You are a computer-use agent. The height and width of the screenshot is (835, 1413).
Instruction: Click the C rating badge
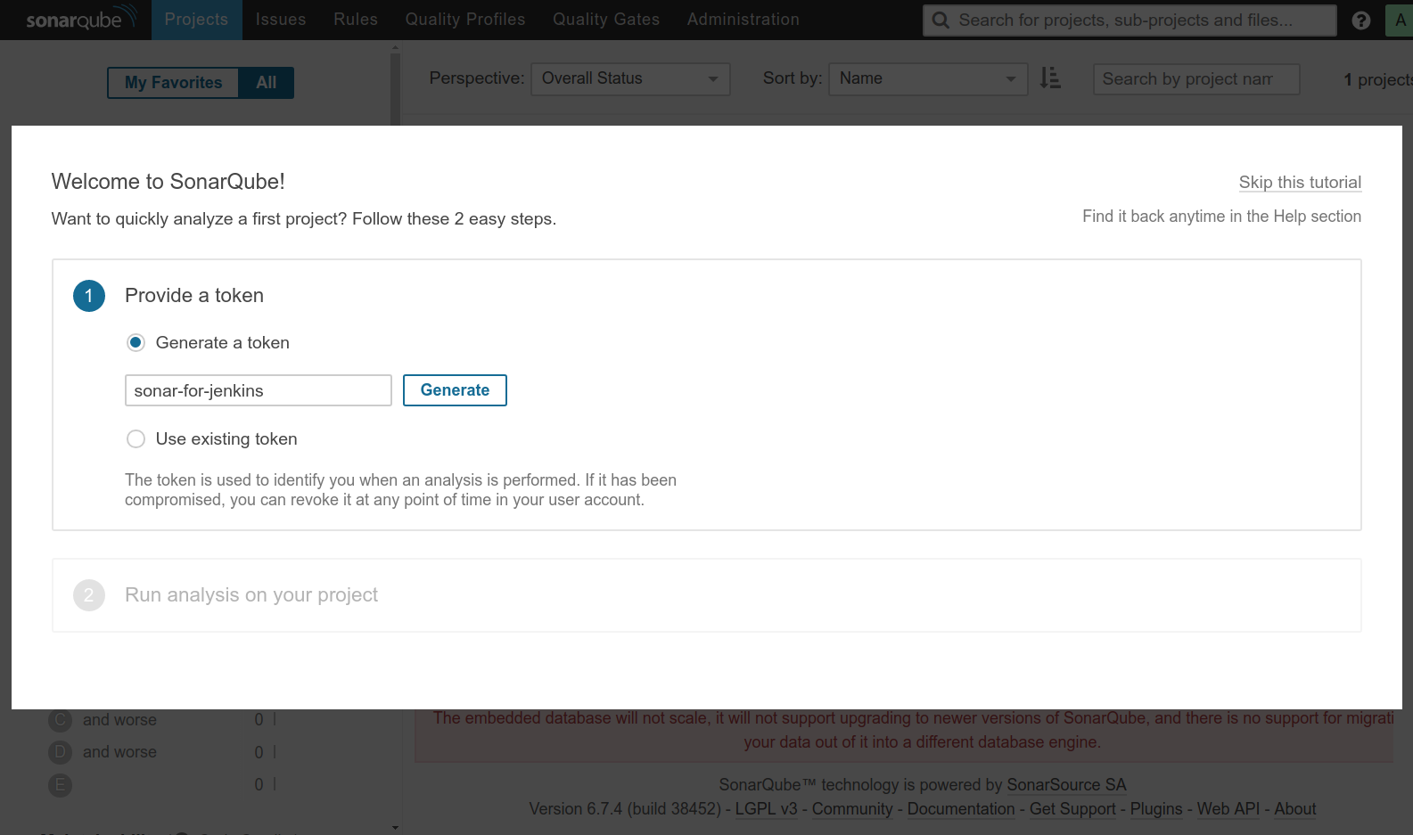click(x=60, y=719)
